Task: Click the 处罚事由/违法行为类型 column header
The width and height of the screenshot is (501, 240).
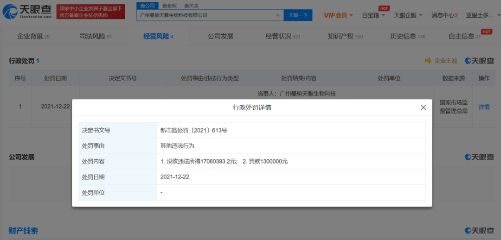Action: click(x=210, y=78)
